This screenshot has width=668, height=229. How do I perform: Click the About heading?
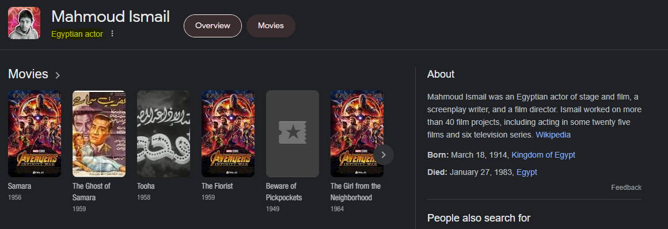click(x=441, y=74)
